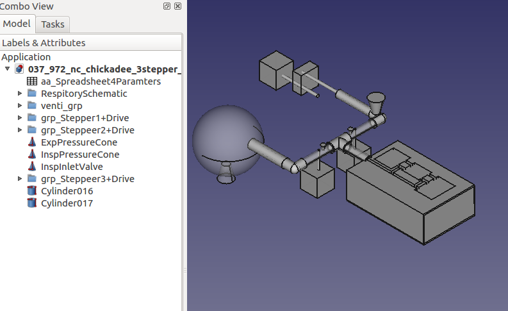Click the cone icon next to InspPressureCone
508x311 pixels.
tap(32, 155)
